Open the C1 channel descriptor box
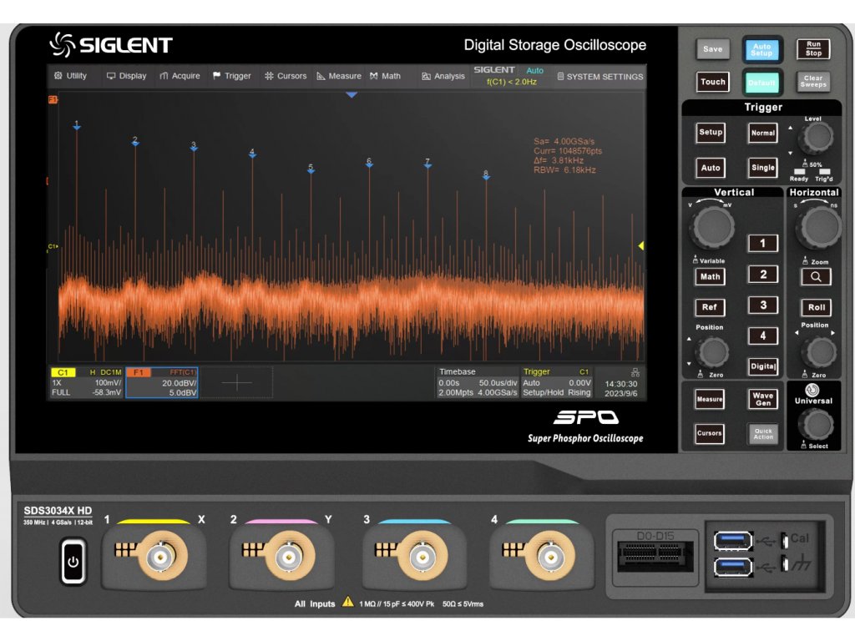This screenshot has width=855, height=641. [x=86, y=382]
